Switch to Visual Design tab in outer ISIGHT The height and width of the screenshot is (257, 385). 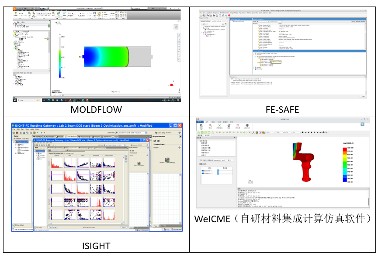click(84, 137)
